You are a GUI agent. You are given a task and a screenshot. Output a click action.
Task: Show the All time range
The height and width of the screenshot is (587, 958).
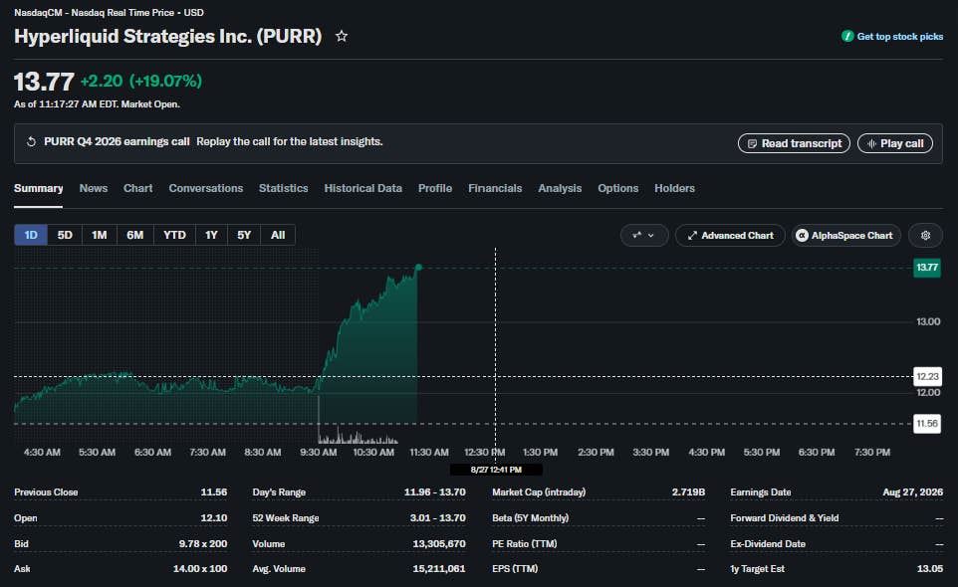click(x=278, y=235)
